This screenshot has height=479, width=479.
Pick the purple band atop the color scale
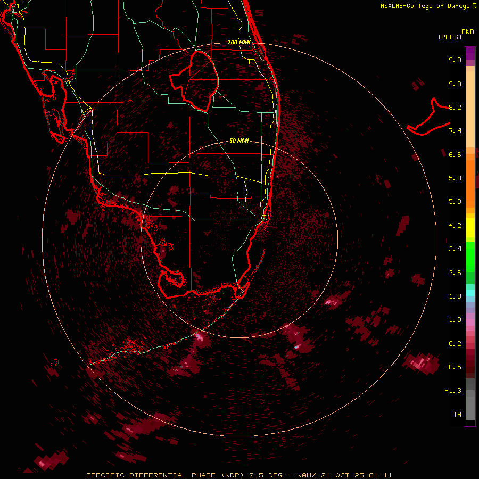click(x=470, y=53)
